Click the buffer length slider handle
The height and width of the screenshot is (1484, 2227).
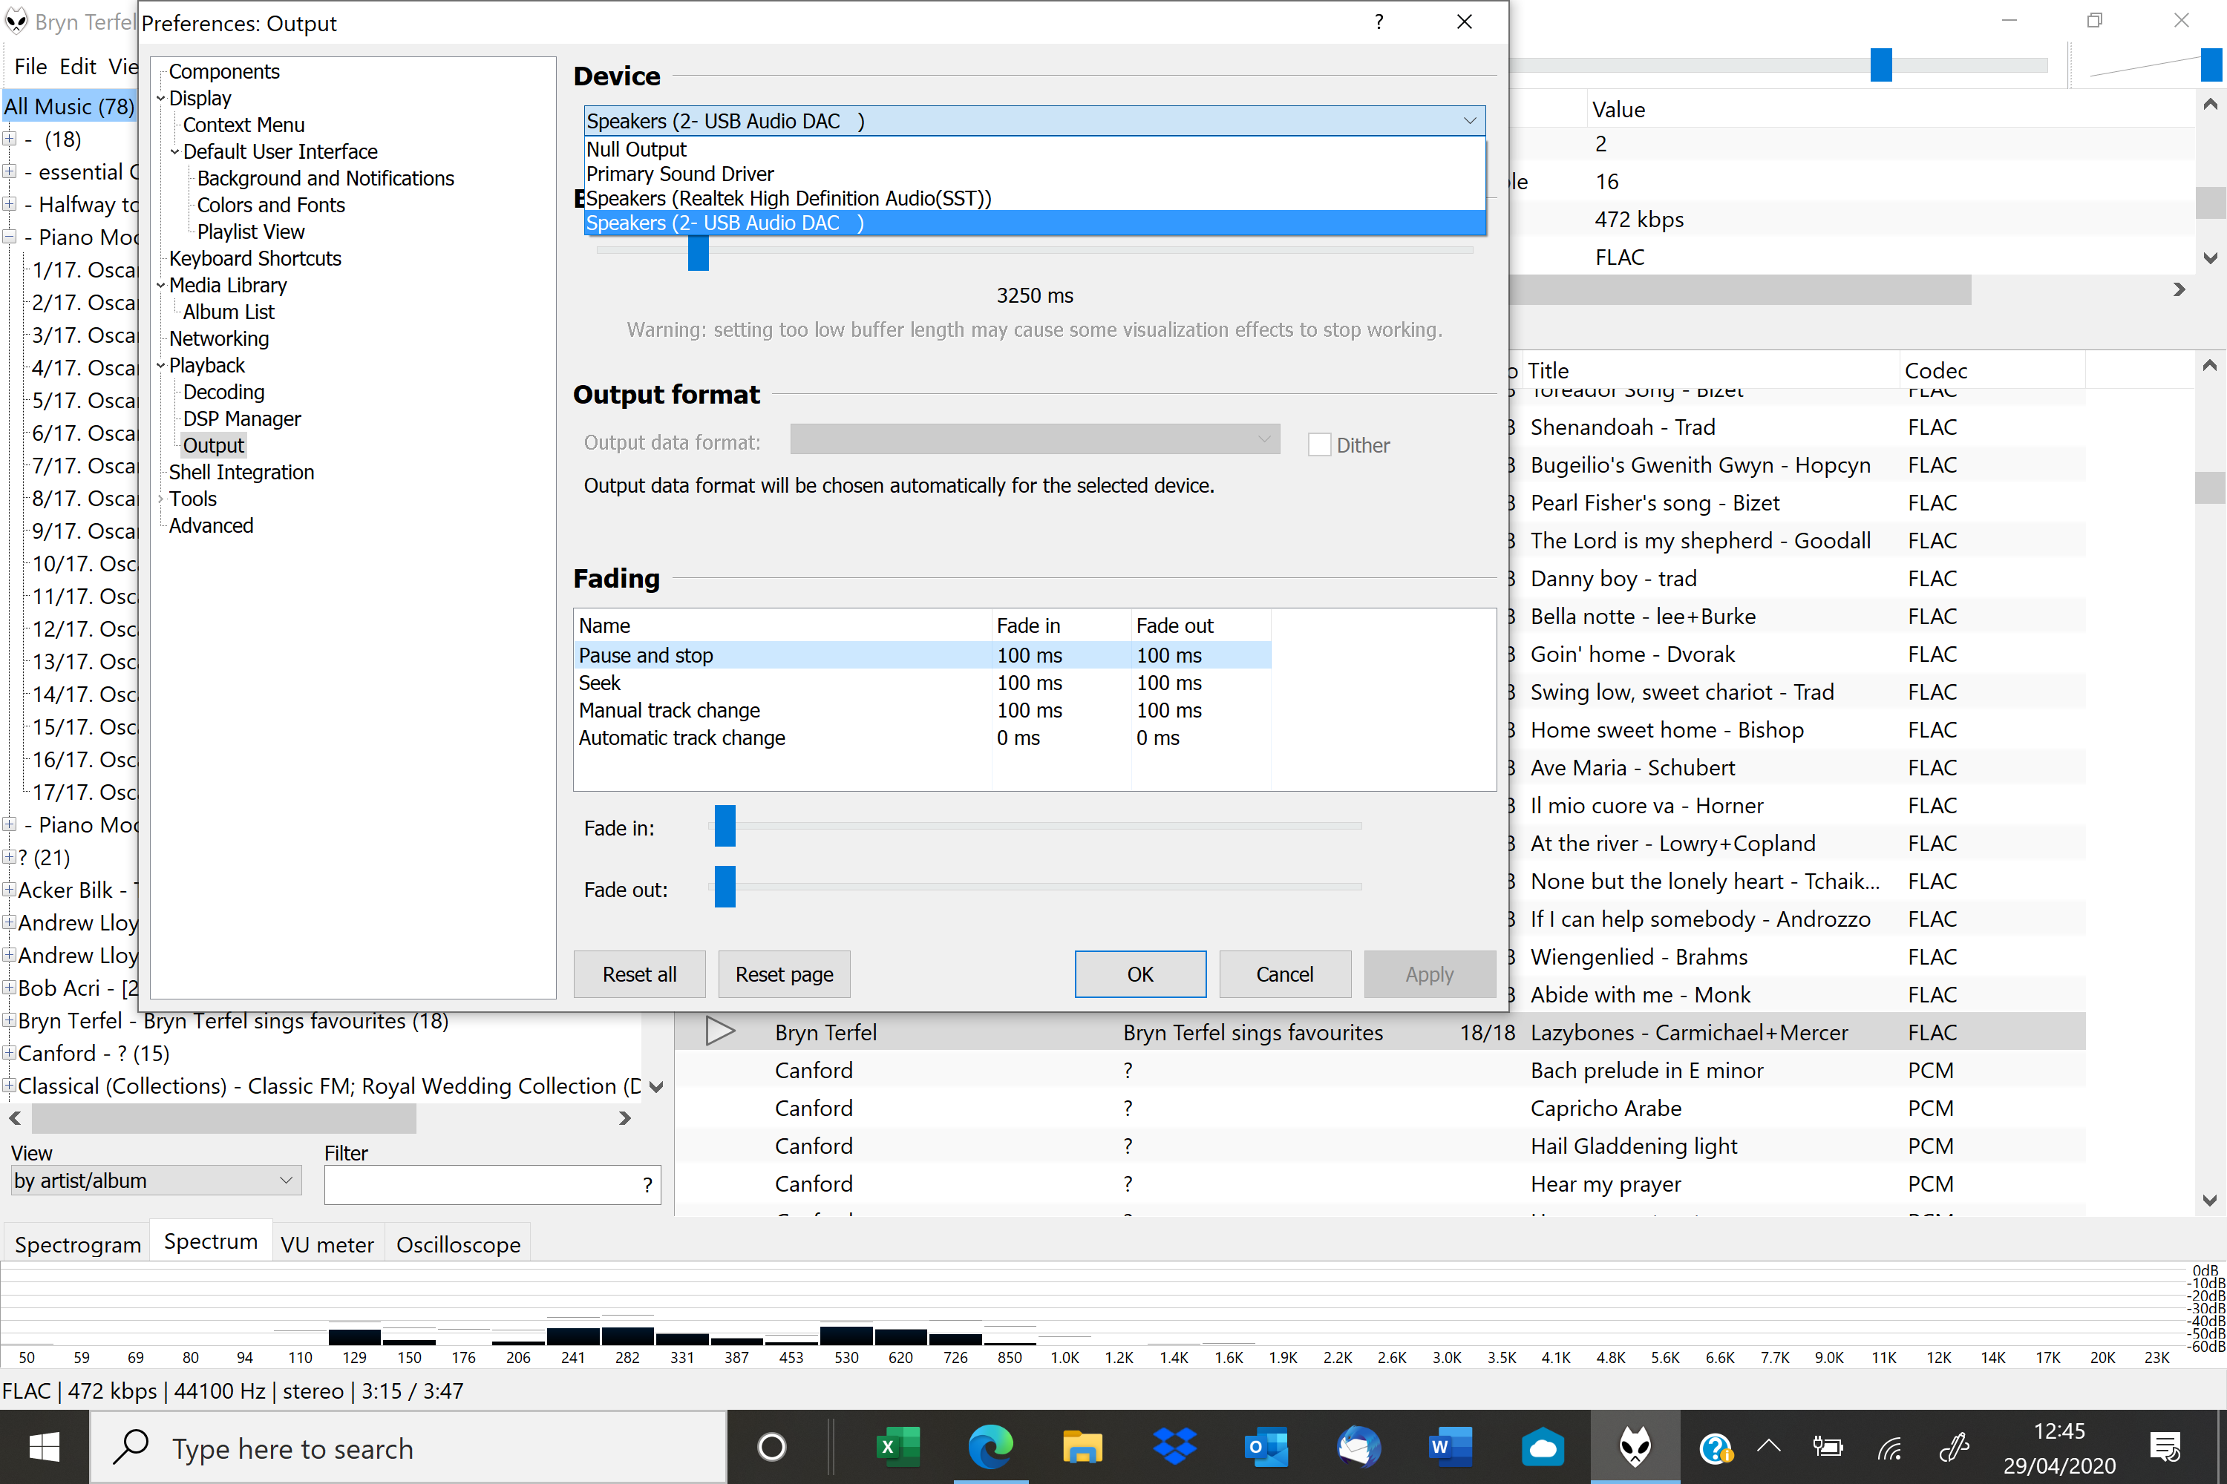coord(699,253)
